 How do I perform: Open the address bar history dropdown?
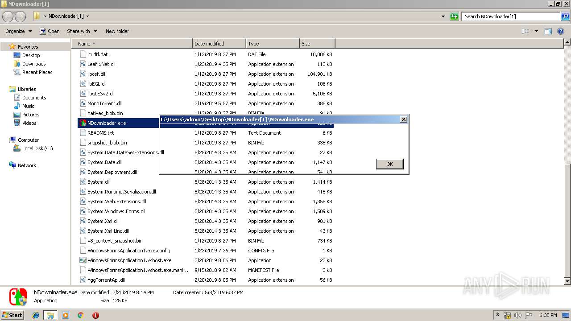point(443,16)
